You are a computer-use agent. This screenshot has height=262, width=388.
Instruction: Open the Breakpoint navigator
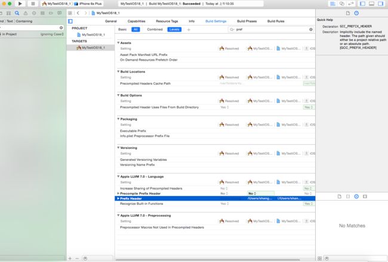point(51,13)
